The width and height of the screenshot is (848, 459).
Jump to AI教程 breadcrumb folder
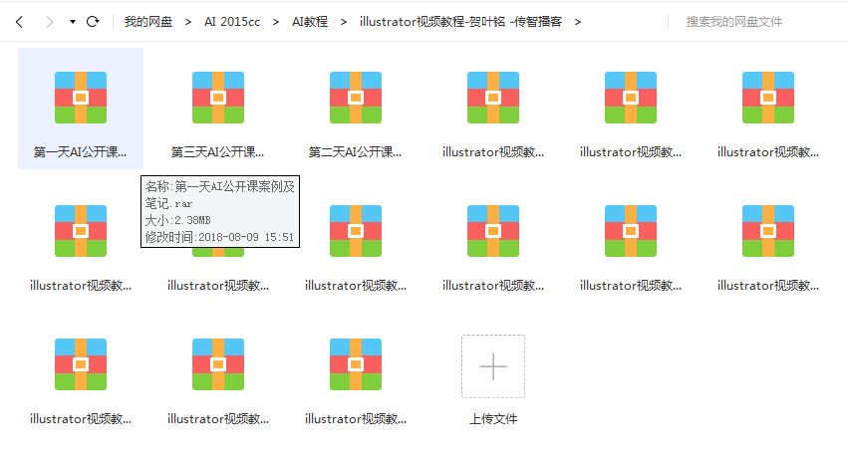pos(310,22)
